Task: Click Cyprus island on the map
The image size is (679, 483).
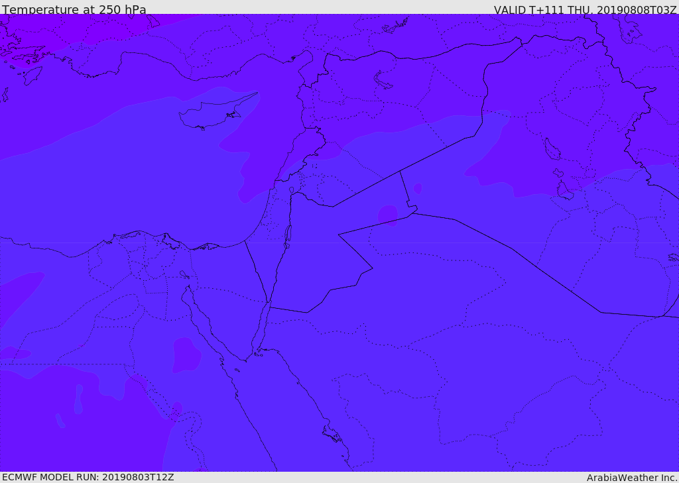Action: coord(212,113)
